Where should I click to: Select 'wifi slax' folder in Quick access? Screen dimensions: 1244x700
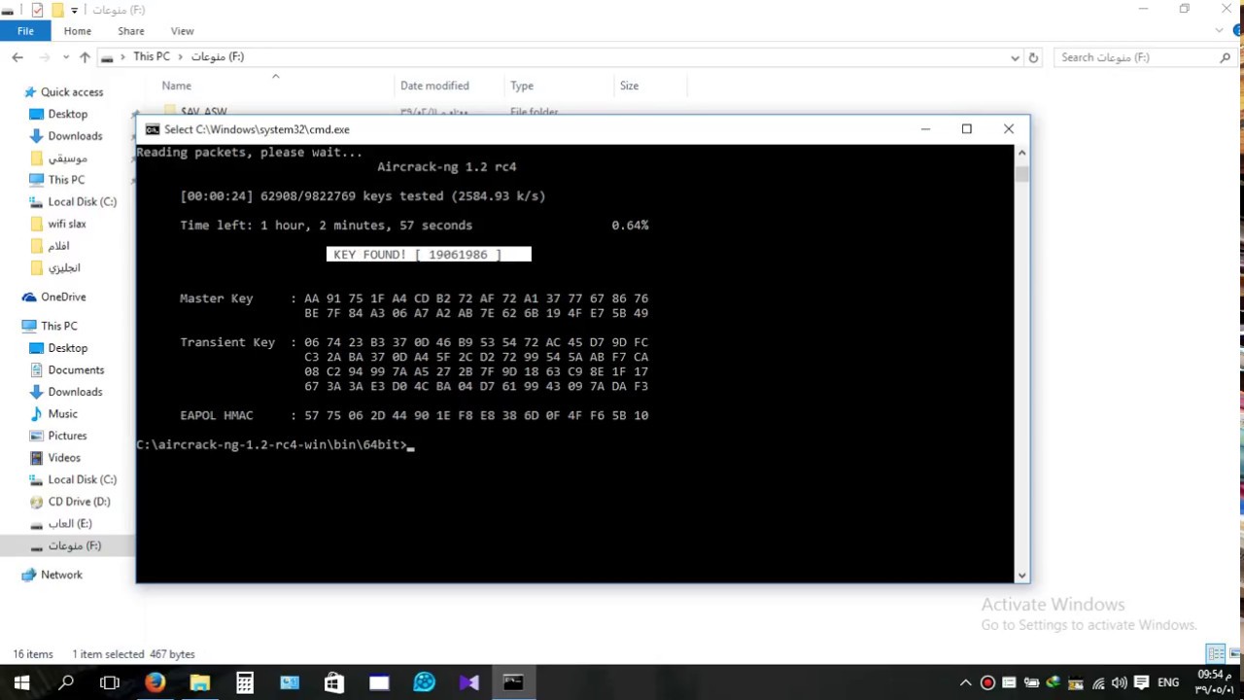[67, 224]
